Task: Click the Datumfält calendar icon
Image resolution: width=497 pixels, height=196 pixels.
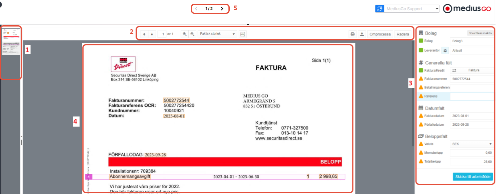Action: [x=421, y=108]
